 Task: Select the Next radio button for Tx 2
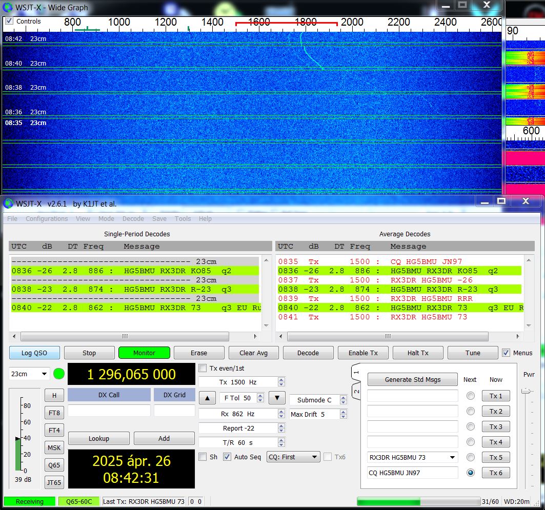coord(471,411)
